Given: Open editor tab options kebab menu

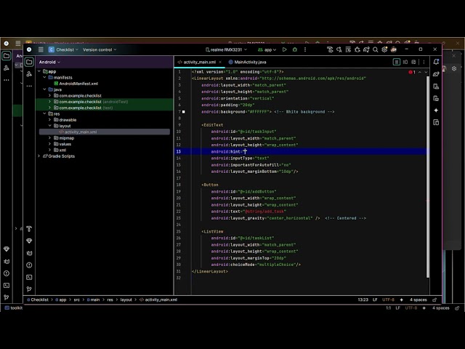Looking at the screenshot, I should click(424, 62).
